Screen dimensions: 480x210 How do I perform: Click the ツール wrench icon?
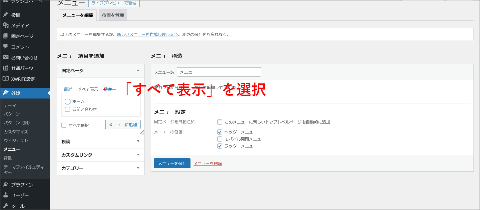[x=5, y=206]
